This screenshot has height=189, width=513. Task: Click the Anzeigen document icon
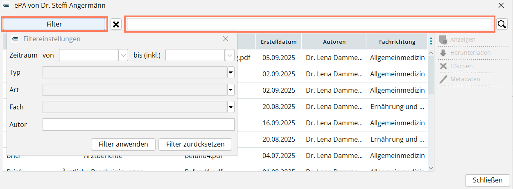pyautogui.click(x=443, y=40)
